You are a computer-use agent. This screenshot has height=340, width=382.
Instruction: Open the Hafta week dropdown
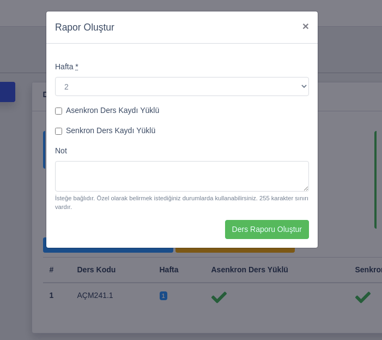pos(181,87)
